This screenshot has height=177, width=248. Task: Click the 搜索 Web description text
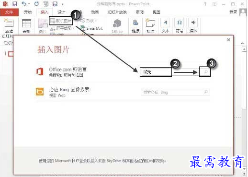(x=57, y=95)
